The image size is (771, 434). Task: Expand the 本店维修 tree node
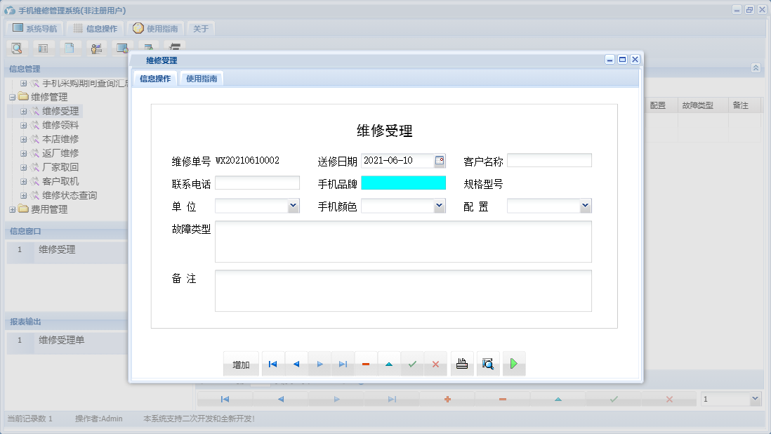click(23, 139)
